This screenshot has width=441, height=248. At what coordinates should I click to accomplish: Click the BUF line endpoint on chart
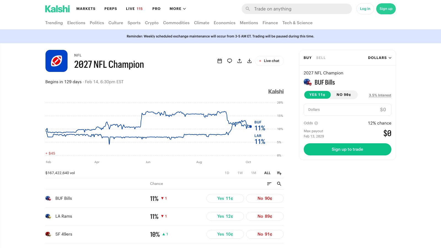click(250, 126)
